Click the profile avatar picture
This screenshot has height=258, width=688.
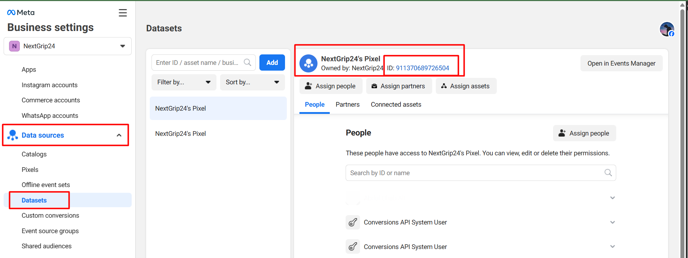coord(667,29)
